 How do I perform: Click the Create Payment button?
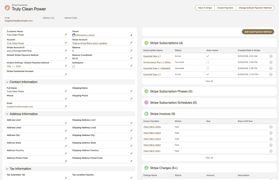pos(225,8)
